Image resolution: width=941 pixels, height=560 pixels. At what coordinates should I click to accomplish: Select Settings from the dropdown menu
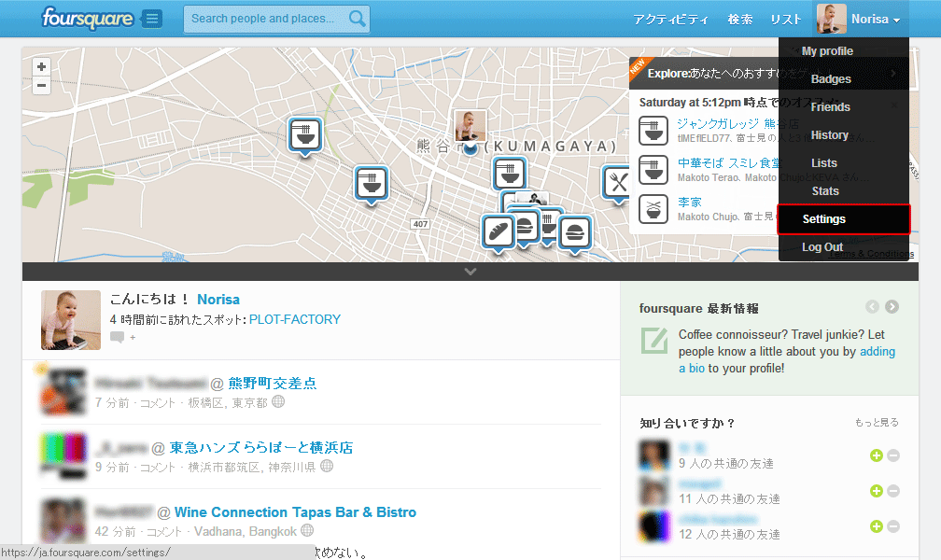[843, 219]
